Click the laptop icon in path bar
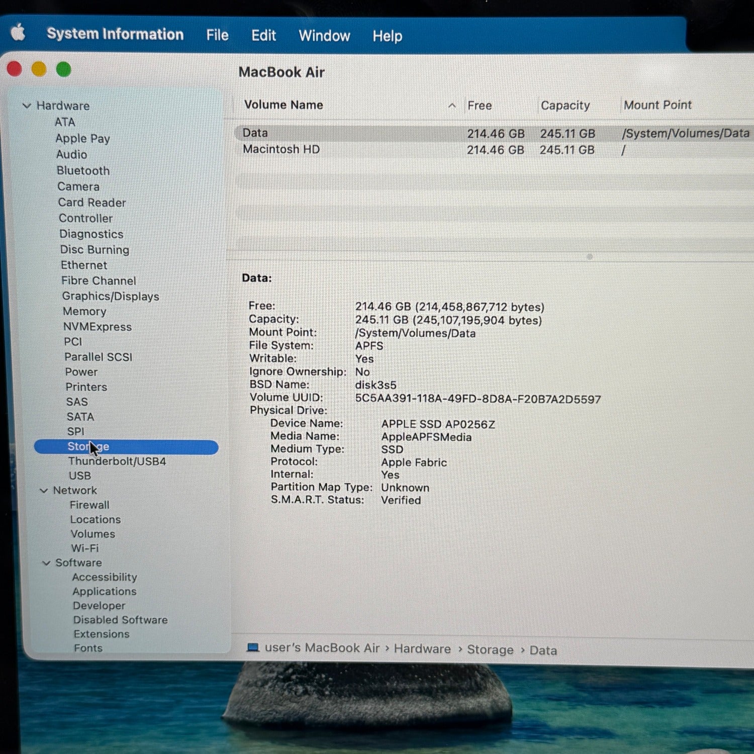 click(x=252, y=647)
